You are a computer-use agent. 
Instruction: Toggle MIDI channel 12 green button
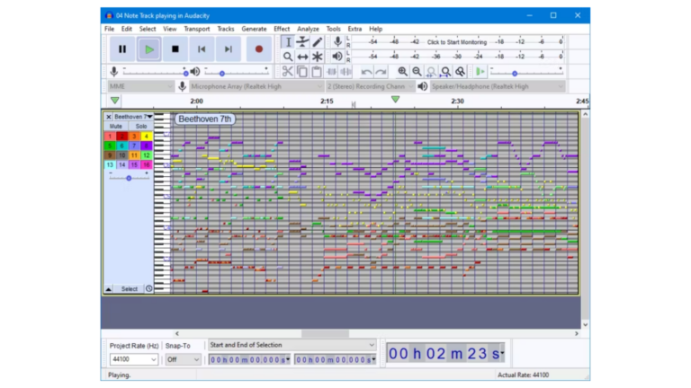pos(147,155)
